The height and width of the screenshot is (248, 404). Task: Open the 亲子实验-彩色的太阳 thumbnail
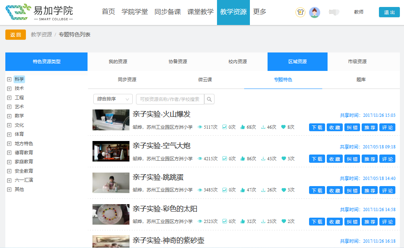[x=111, y=214]
